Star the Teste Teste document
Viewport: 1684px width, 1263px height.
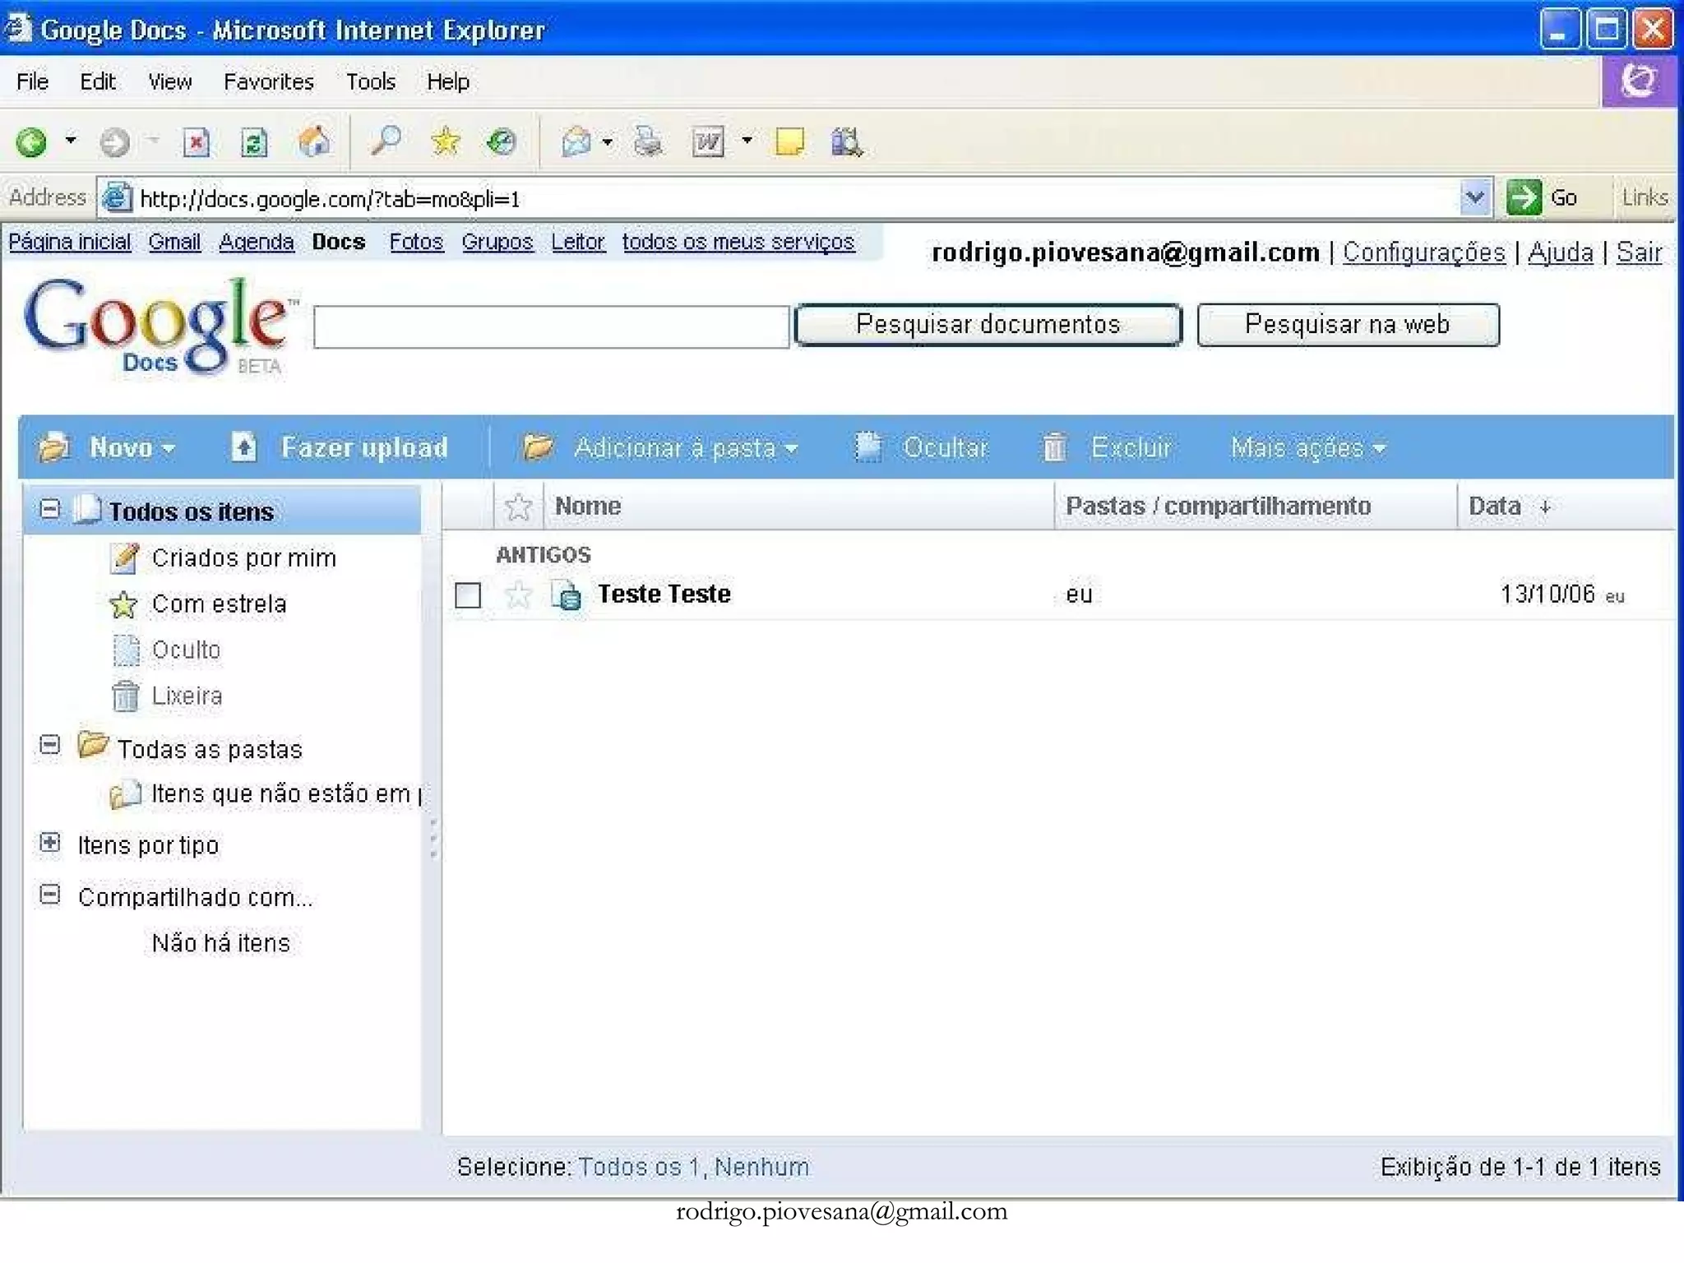(518, 594)
